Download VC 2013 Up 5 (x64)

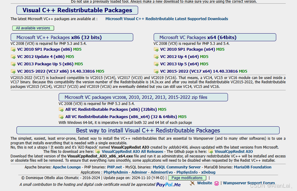coord(179,64)
